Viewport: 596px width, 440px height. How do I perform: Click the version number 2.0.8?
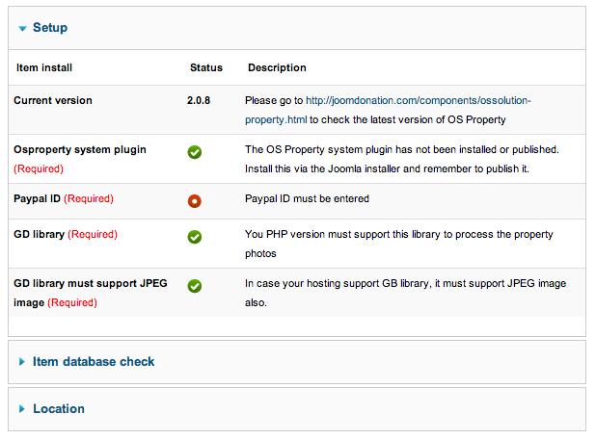199,100
